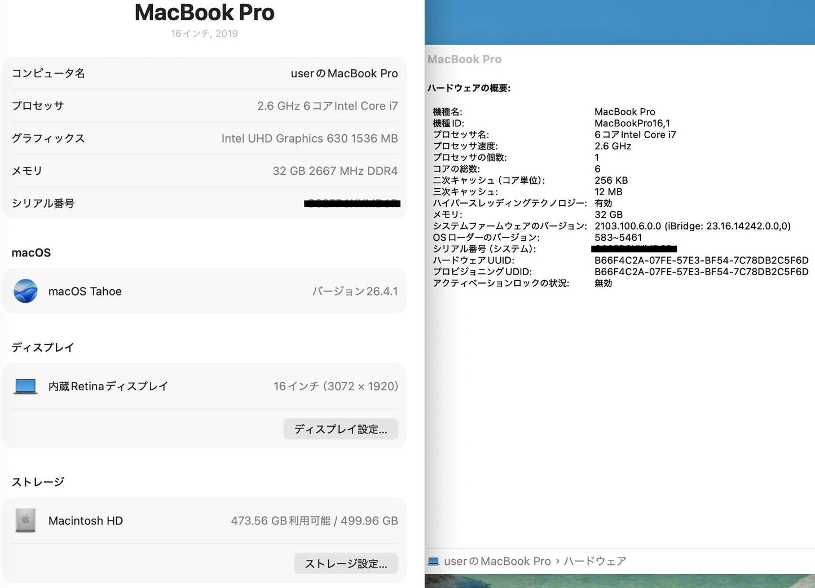Click the '機種ID:' field label
This screenshot has width=815, height=588.
pyautogui.click(x=448, y=123)
